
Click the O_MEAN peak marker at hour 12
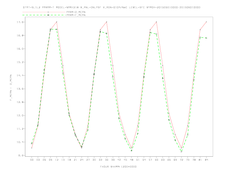tap(57, 22)
